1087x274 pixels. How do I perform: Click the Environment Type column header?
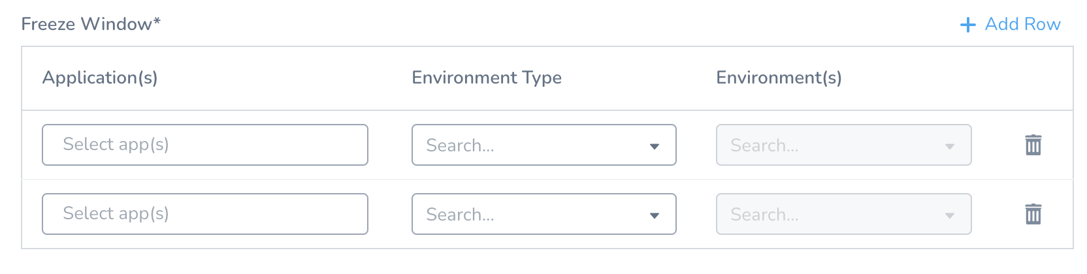pos(487,78)
